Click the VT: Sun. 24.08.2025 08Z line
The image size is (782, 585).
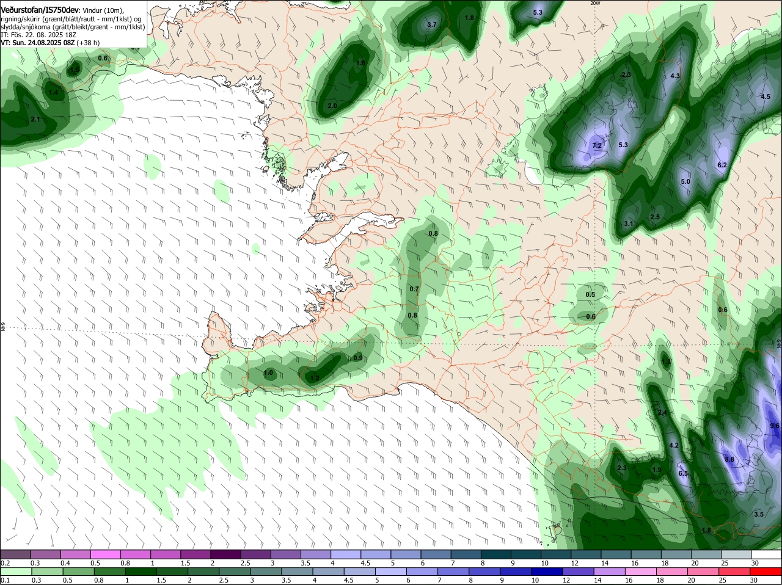click(38, 43)
